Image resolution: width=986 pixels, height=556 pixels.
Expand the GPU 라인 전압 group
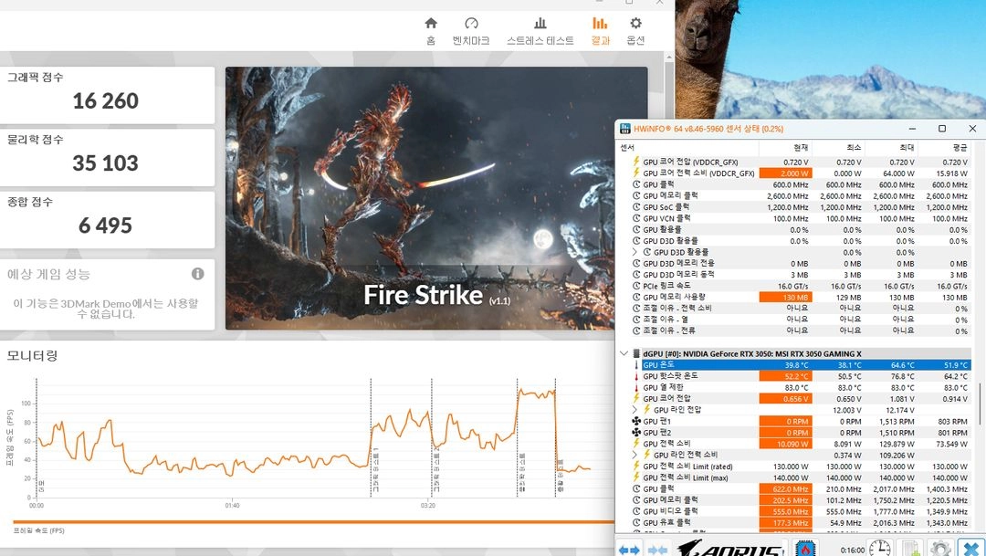point(635,409)
